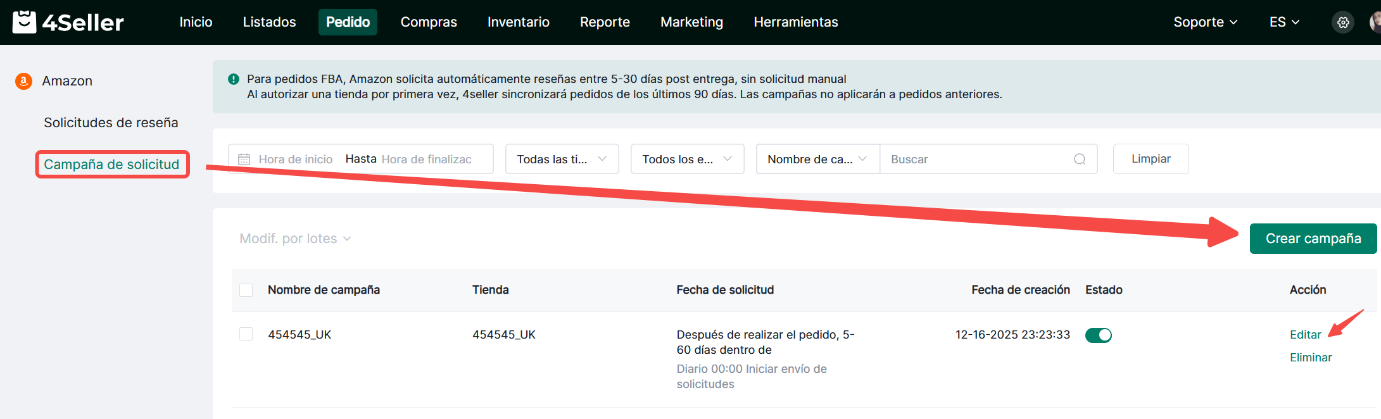Screen dimensions: 1381x419
Task: Click the green info icon in banner
Action: 234,79
